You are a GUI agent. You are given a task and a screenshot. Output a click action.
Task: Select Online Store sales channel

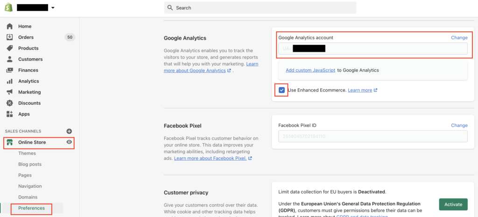[32, 142]
